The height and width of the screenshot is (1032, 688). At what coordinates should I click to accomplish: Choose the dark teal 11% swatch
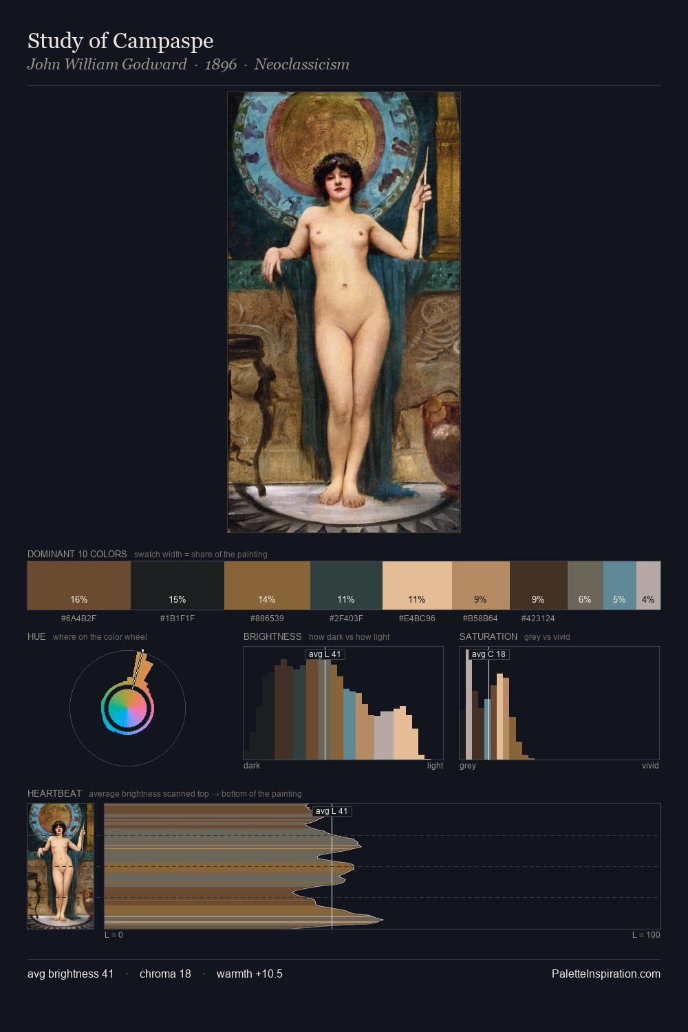[346, 585]
